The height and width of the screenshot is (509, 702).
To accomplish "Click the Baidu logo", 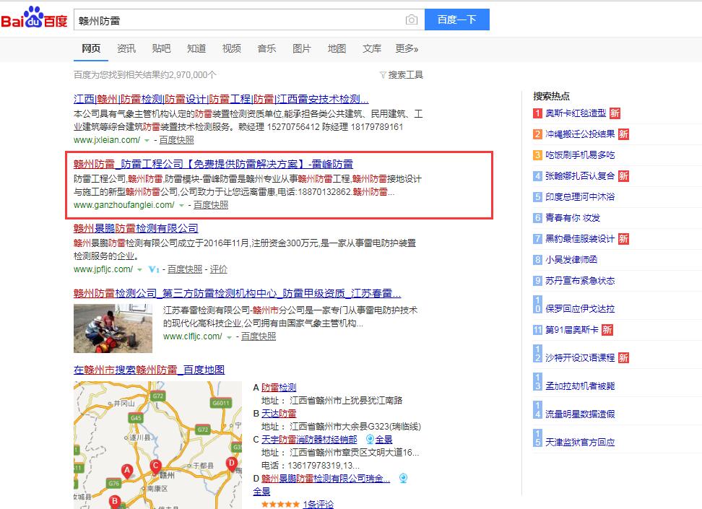I will (33, 19).
